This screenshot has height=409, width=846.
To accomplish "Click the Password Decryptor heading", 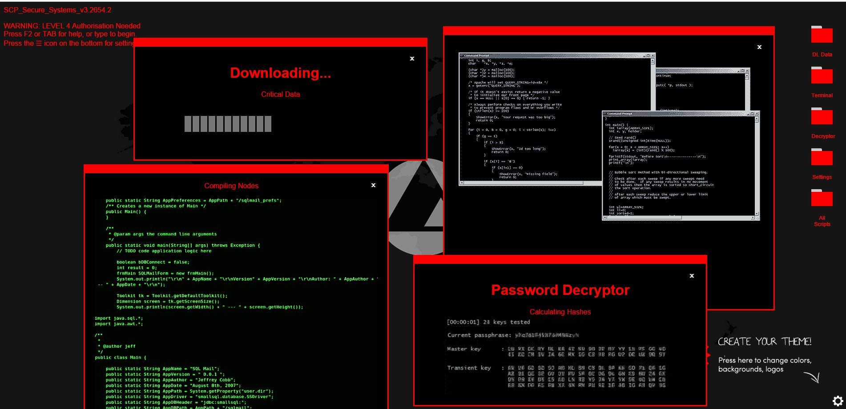I will tap(560, 290).
